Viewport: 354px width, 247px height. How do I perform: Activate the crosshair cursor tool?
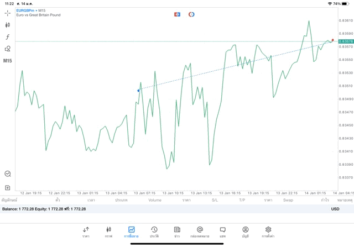point(8,12)
